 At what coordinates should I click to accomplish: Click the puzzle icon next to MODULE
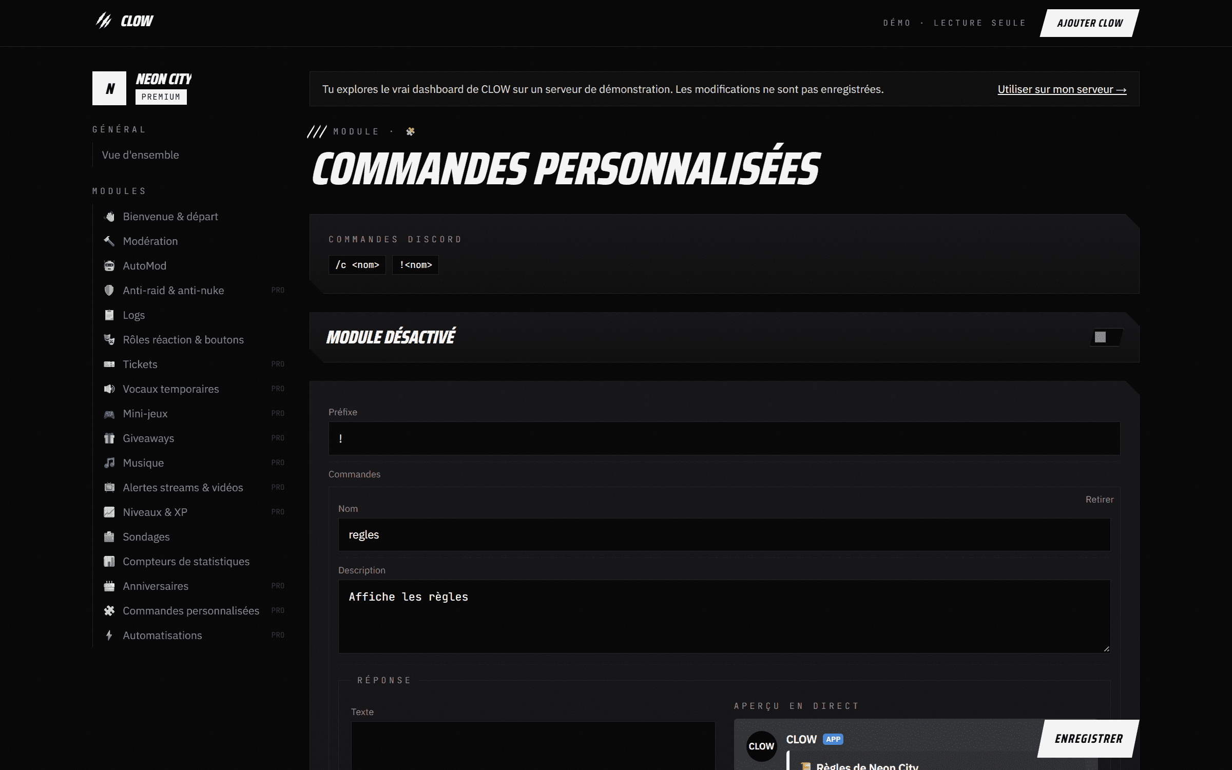[410, 132]
